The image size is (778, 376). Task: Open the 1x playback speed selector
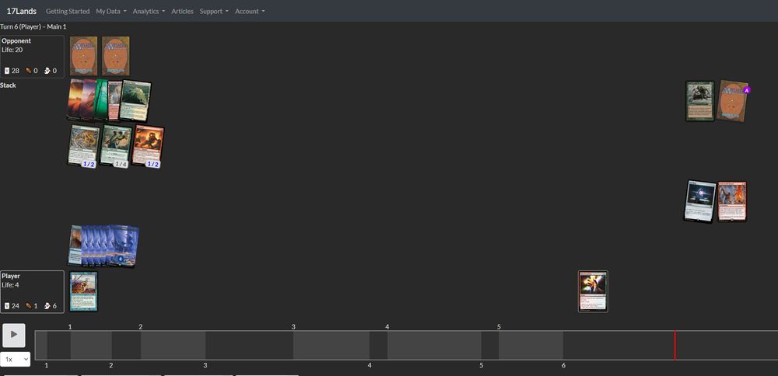point(16,359)
